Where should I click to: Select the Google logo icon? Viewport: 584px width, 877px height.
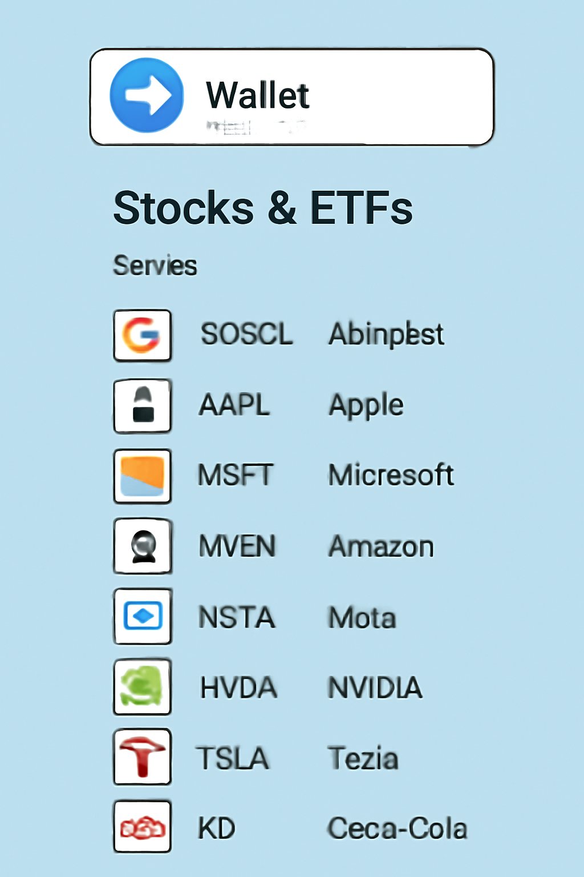[x=142, y=336]
